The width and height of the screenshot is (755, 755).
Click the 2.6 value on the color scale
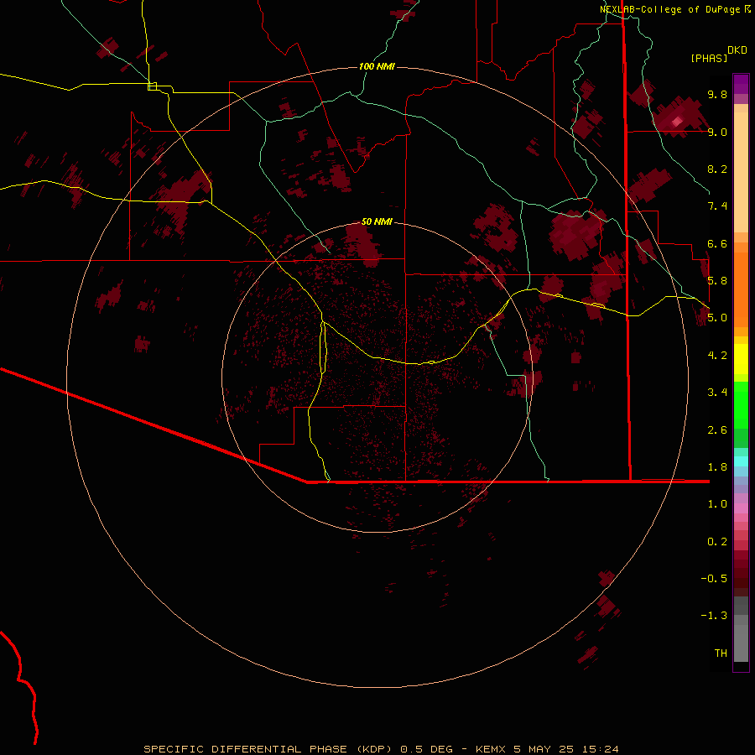coord(717,430)
